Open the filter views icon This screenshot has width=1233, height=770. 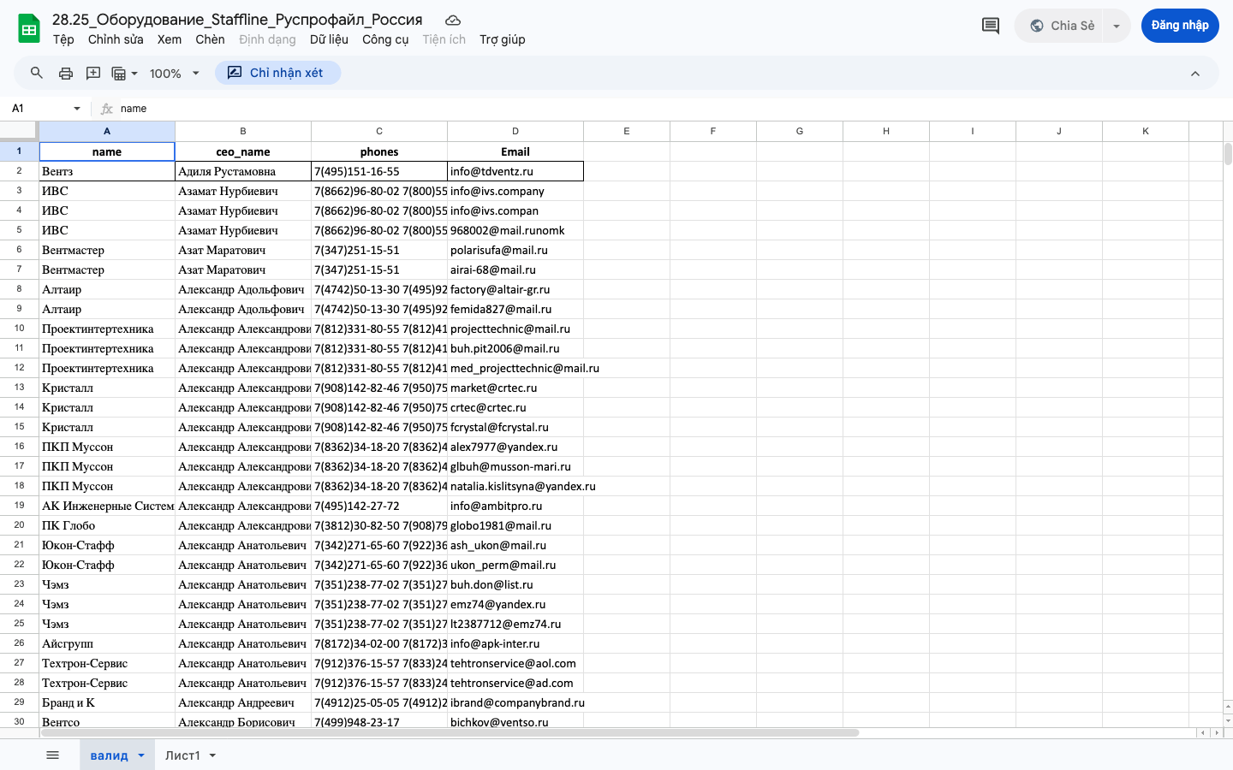point(119,74)
